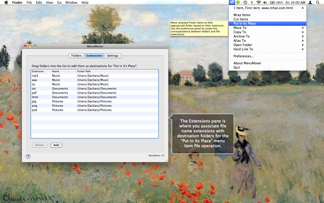324x203 pixels.
Task: Open the MenuMover menu bar icon
Action: [x=232, y=2]
